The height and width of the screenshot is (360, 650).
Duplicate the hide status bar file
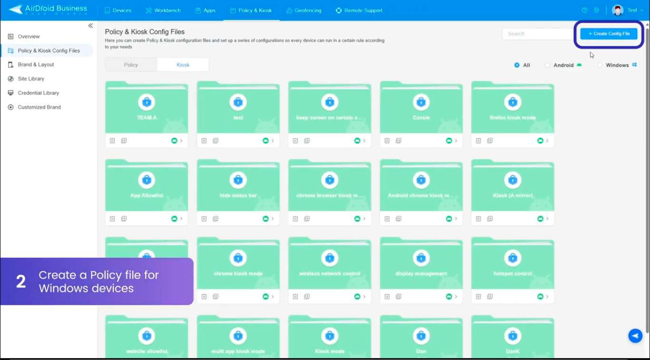click(x=216, y=219)
